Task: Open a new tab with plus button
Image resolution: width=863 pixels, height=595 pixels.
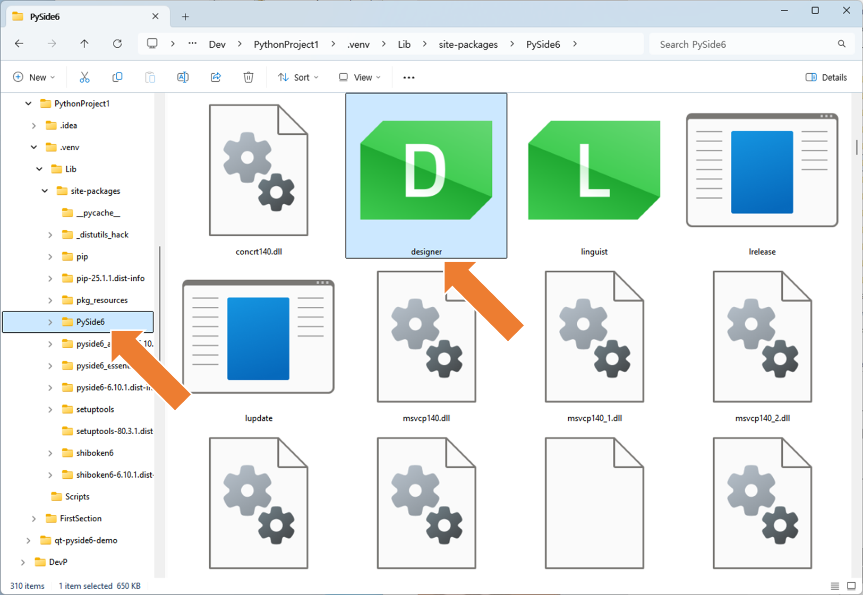Action: 185,17
